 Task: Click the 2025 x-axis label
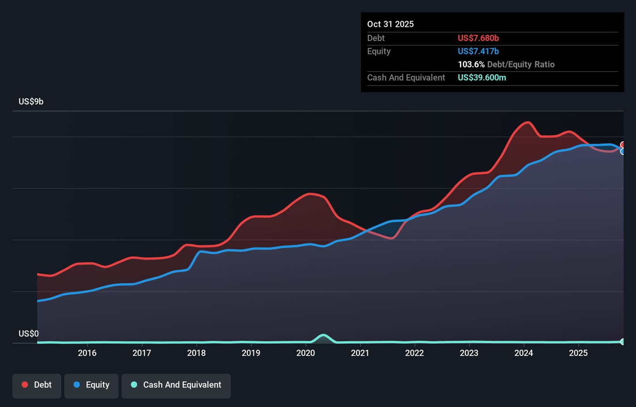coord(578,353)
